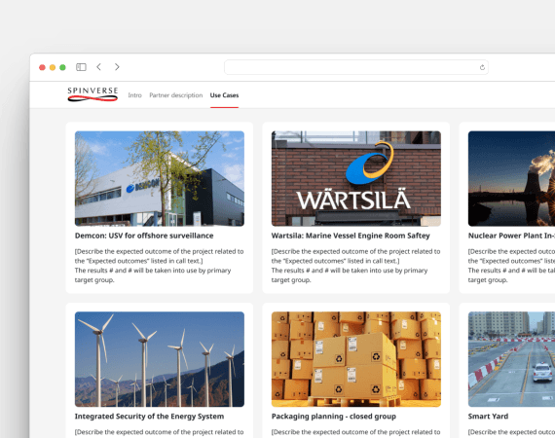Open the Demcon building image
The image size is (555, 438).
160,179
